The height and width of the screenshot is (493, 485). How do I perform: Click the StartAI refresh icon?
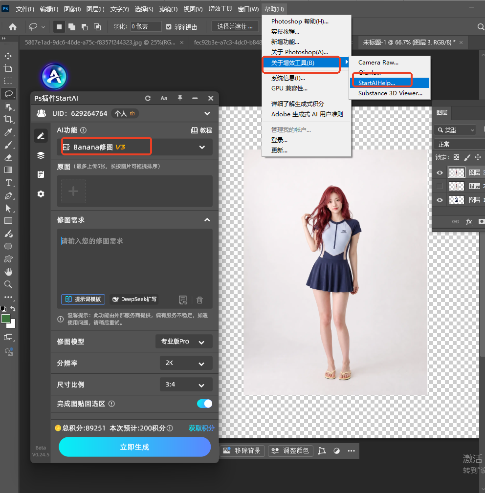click(148, 98)
